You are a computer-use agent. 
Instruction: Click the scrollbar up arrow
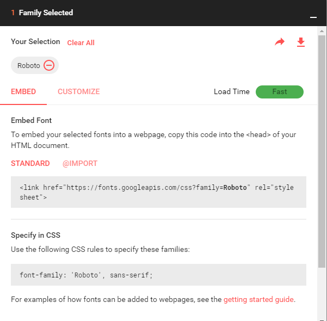tap(322, 31)
